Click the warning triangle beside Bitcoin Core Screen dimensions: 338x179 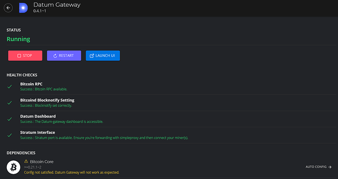point(26,161)
